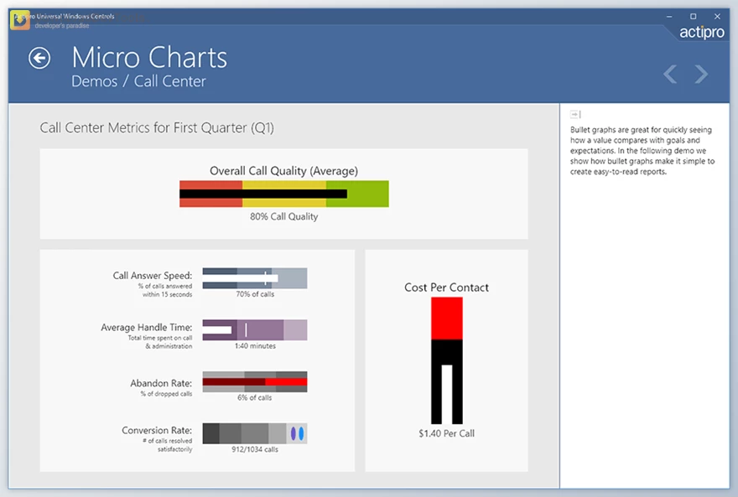Screen dimensions: 738x497
Task: Click the Micro Charts title
Action: pyautogui.click(x=149, y=58)
